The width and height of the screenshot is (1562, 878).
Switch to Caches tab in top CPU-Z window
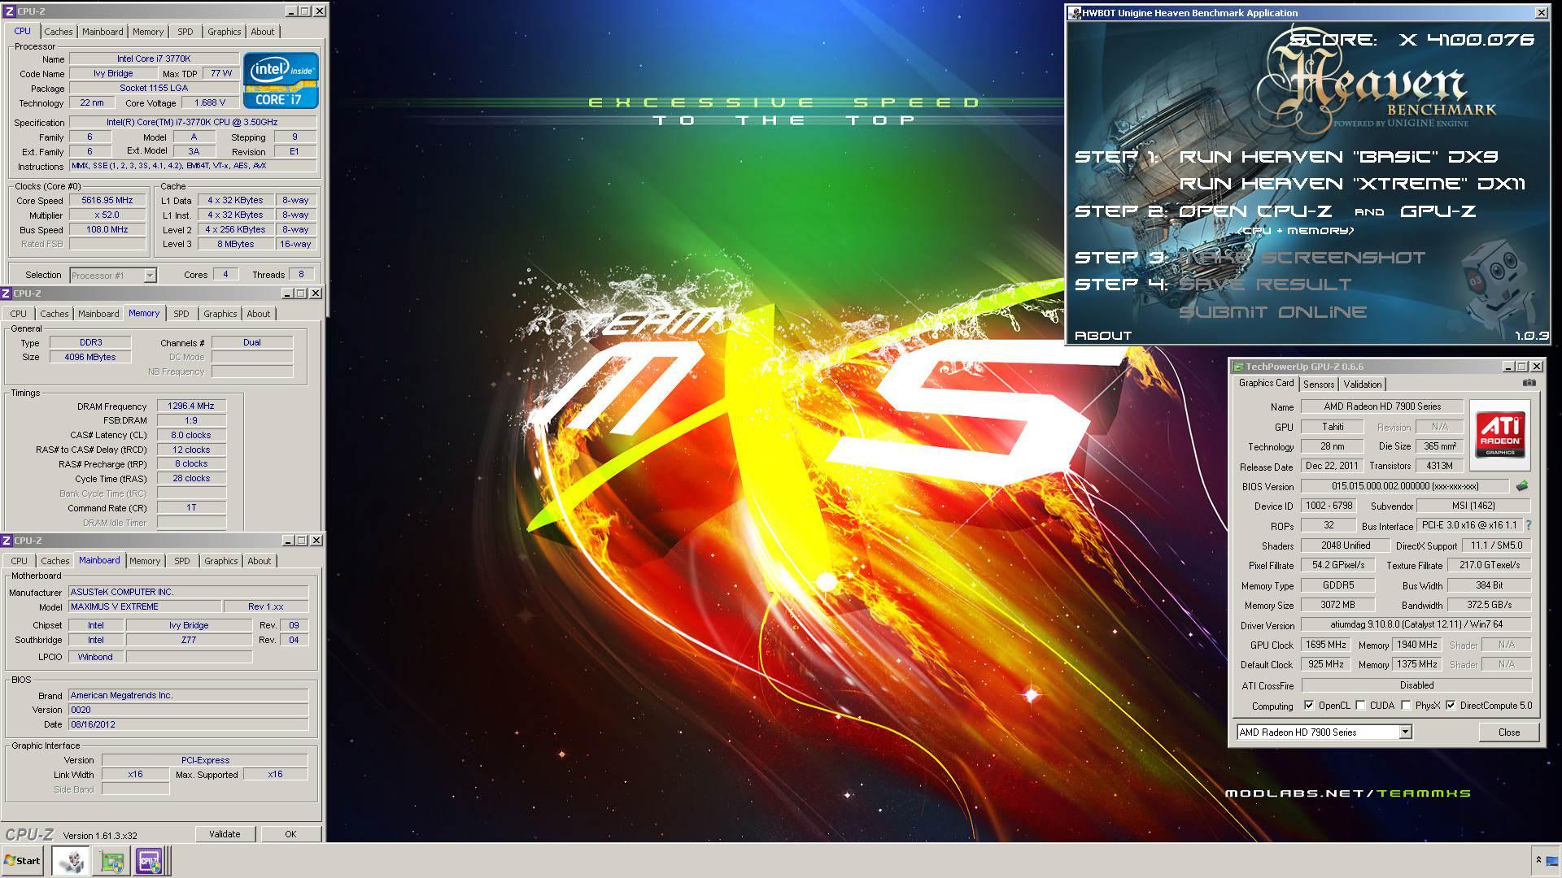point(59,32)
